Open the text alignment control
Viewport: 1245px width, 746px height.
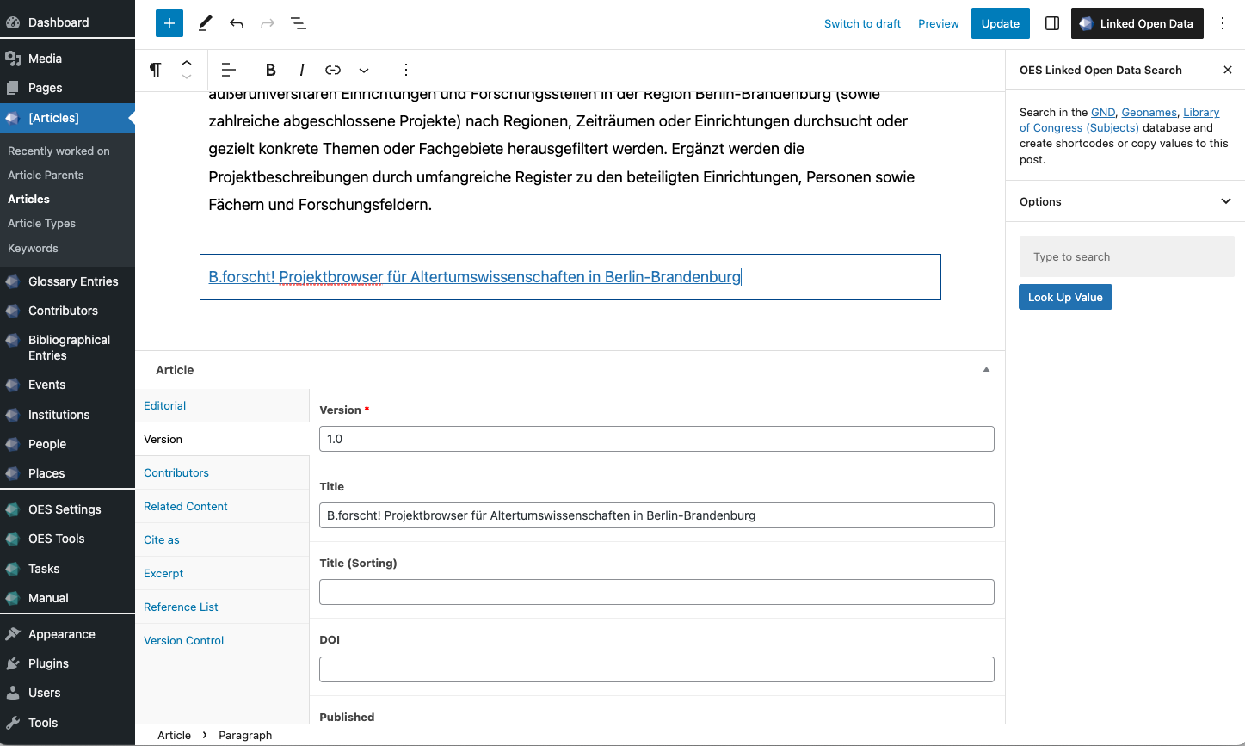pyautogui.click(x=229, y=70)
